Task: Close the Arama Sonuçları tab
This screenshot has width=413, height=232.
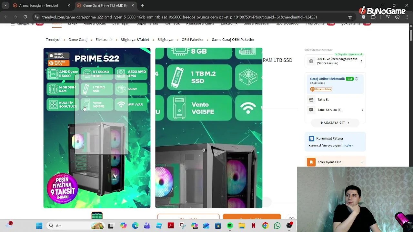Action: 69,5
